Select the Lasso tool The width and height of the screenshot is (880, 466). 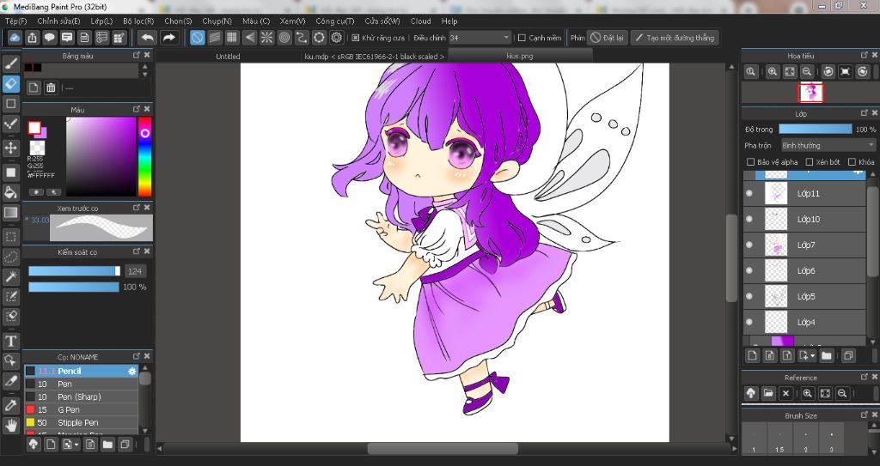click(x=10, y=257)
